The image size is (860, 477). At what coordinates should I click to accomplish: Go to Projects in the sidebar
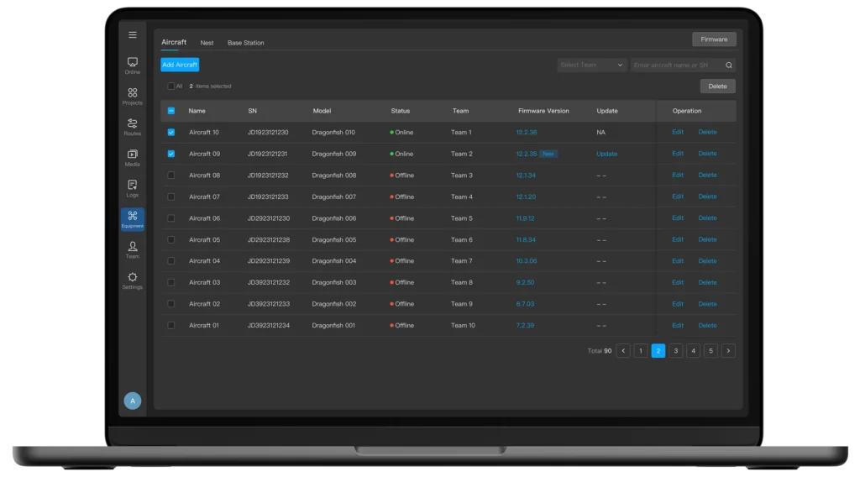(132, 96)
